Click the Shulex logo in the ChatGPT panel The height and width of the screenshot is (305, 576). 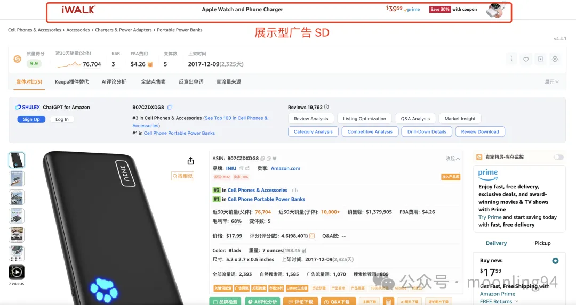coord(28,108)
